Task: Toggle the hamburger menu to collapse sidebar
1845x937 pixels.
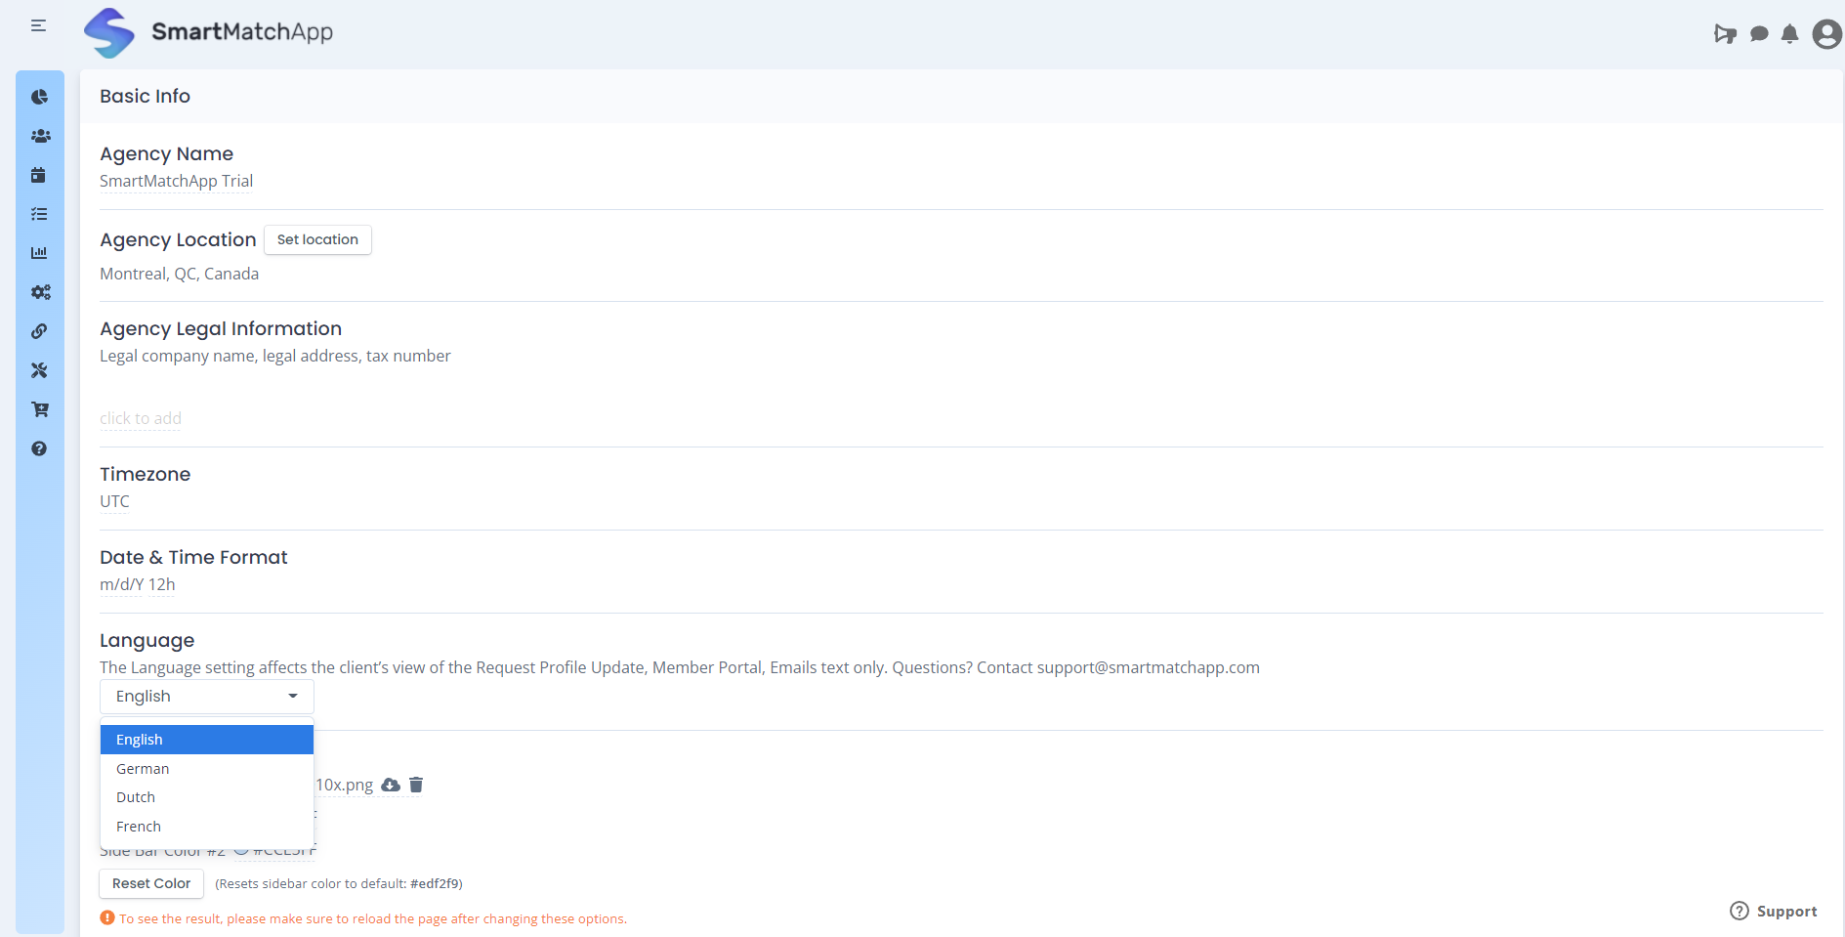Action: (38, 25)
